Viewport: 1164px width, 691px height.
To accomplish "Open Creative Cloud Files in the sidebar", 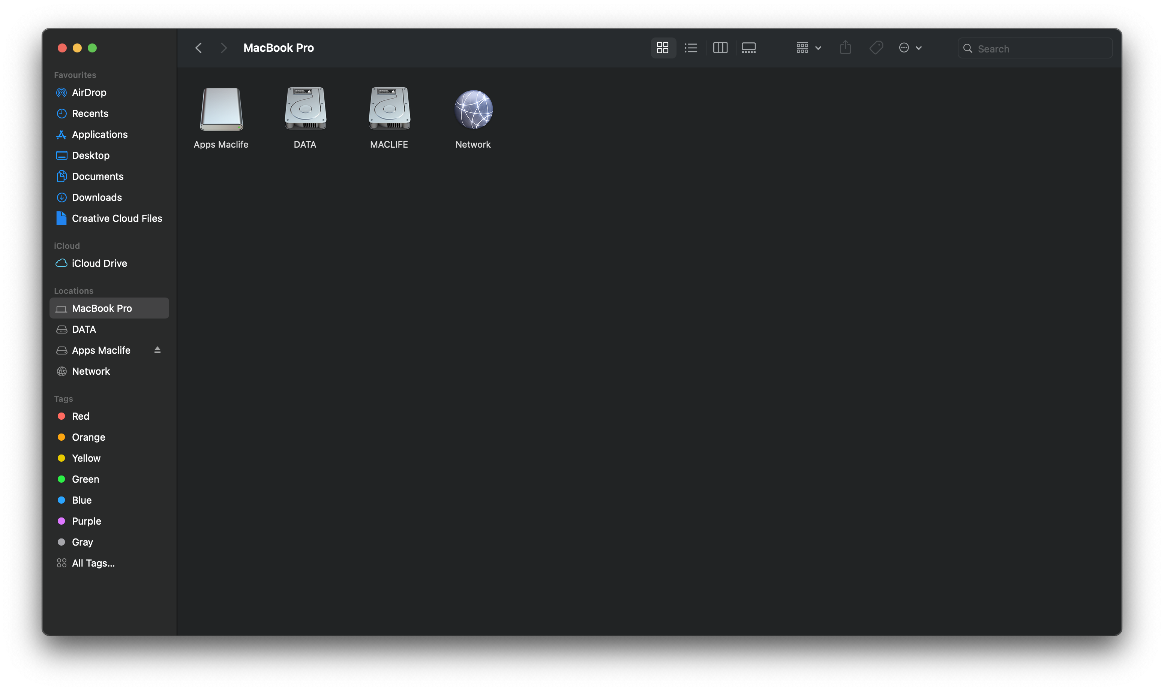I will tap(117, 218).
